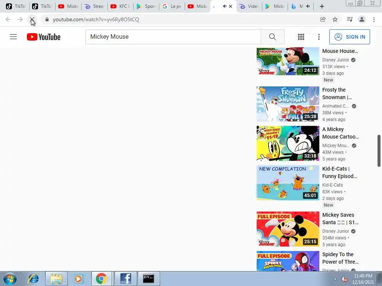Screen dimensions: 382x286
Task: Open the Frosty the Snowman thumbnail
Action: pos(288,104)
